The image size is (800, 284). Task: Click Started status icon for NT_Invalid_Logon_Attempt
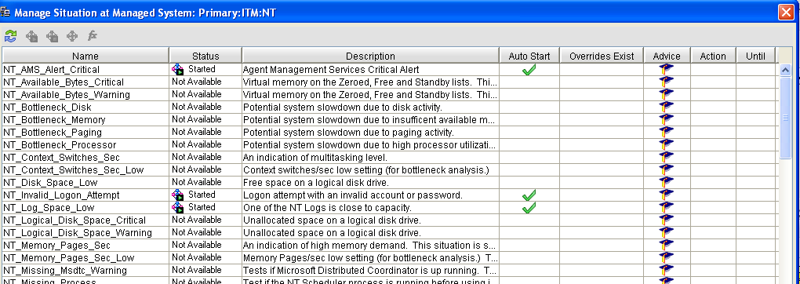(177, 195)
